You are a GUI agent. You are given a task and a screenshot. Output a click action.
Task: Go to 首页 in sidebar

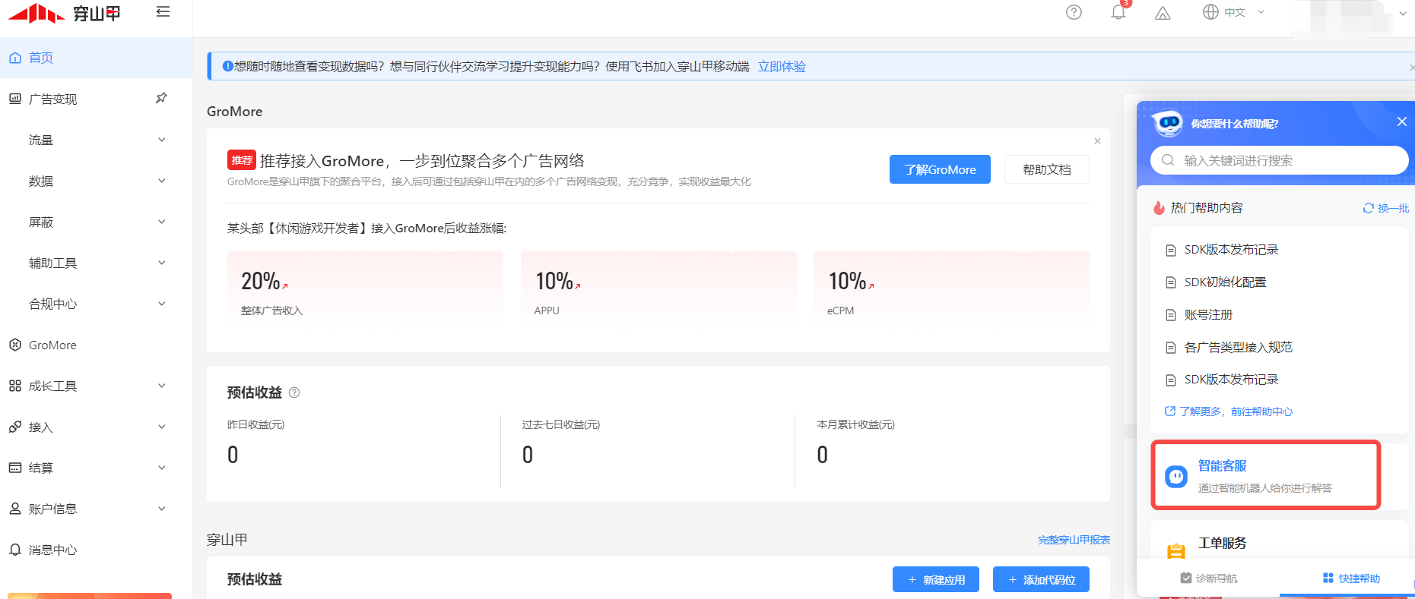[96, 58]
